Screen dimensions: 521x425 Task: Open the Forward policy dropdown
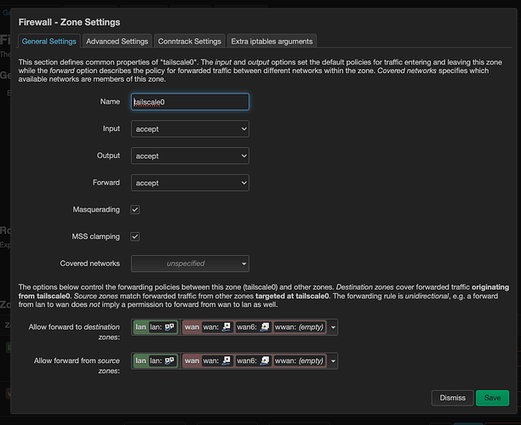click(190, 183)
